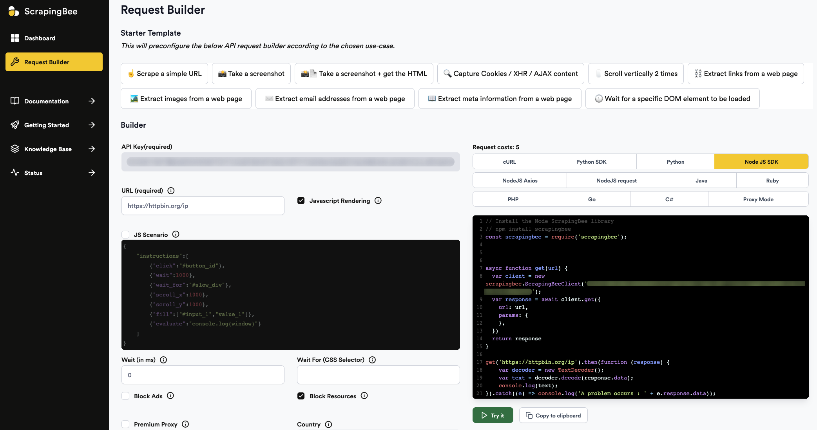The width and height of the screenshot is (817, 430).
Task: Select the cURL code example tab
Action: click(509, 161)
